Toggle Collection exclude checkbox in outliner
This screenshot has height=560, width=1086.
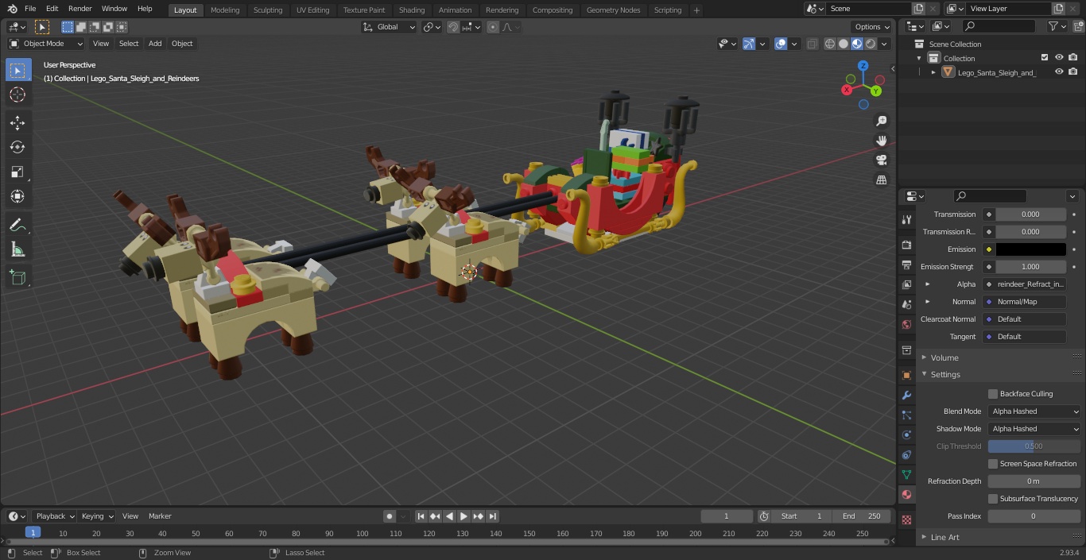[1045, 58]
